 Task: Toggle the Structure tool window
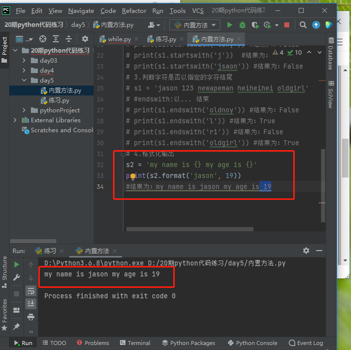(4, 272)
